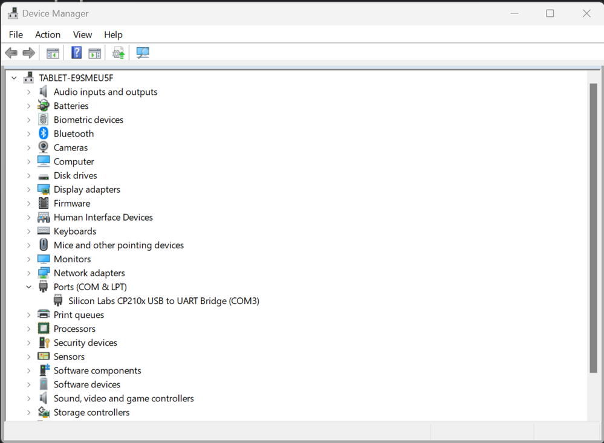Screen dimensions: 604x443
Task: Click the blue Help question mark icon
Action: 76,53
